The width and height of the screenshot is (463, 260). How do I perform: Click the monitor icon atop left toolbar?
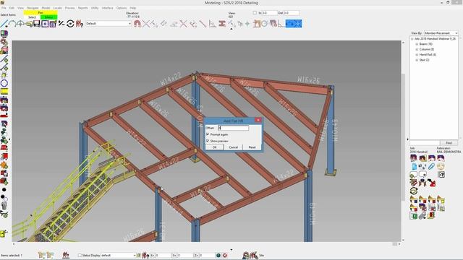point(4,34)
